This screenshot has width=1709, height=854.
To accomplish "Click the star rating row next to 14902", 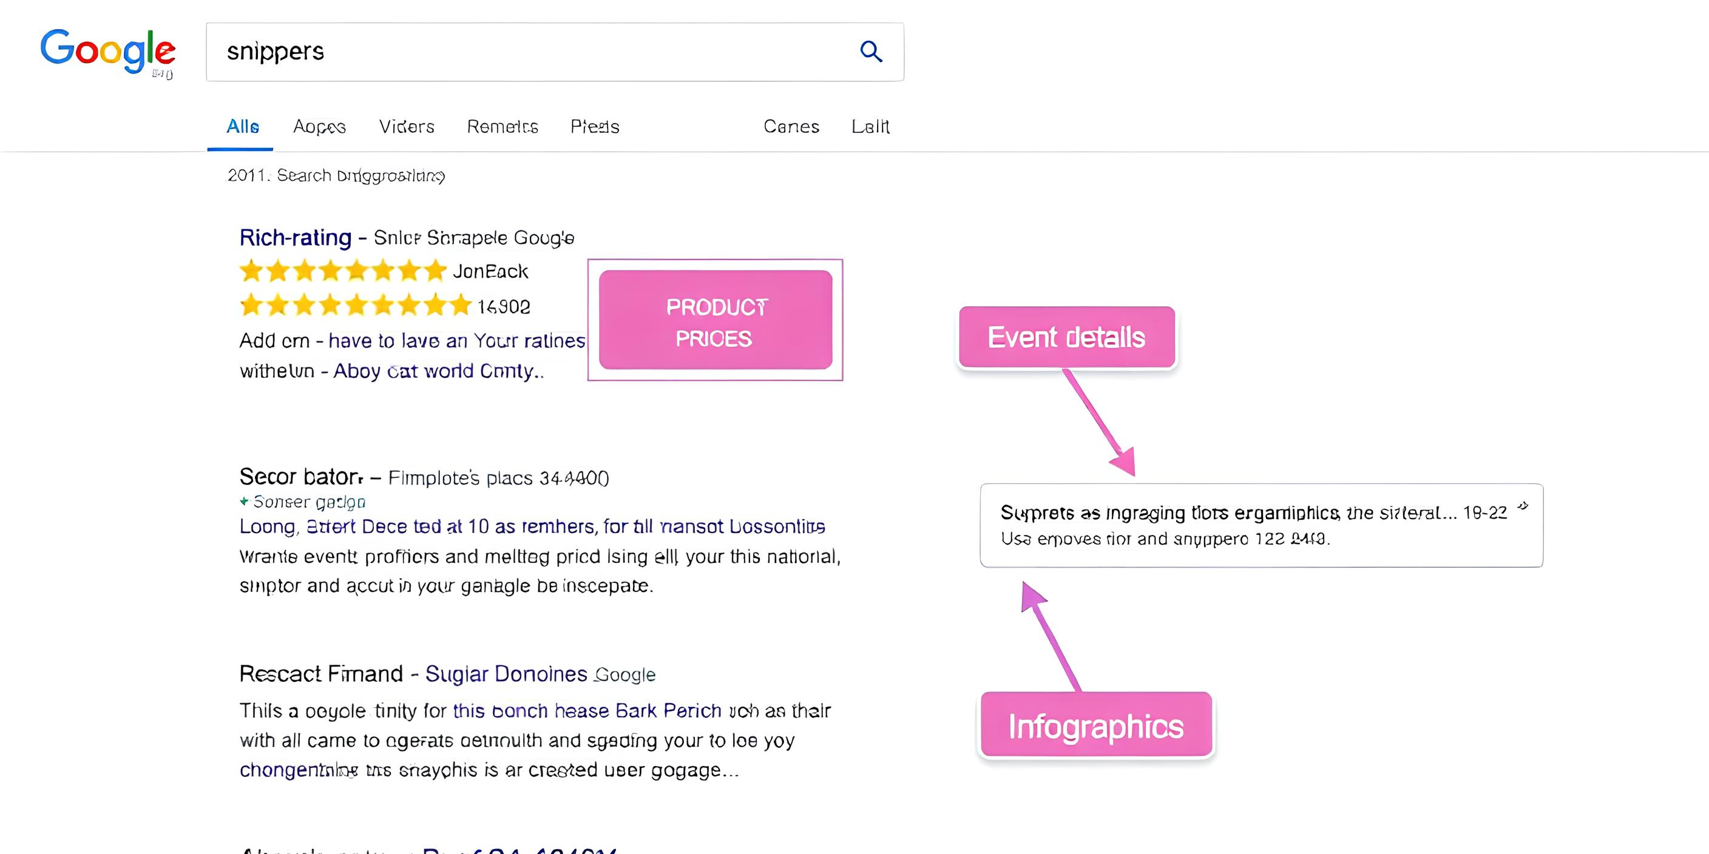I will [355, 306].
